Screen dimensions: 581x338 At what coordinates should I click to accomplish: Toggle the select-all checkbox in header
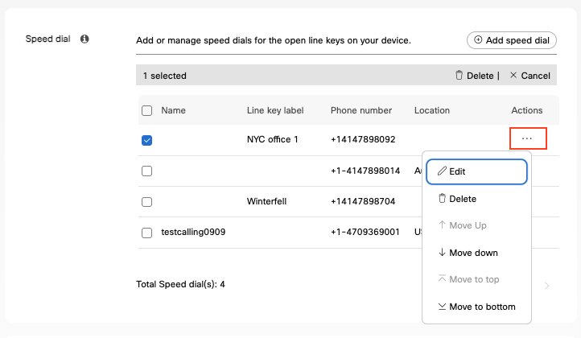[x=146, y=110]
